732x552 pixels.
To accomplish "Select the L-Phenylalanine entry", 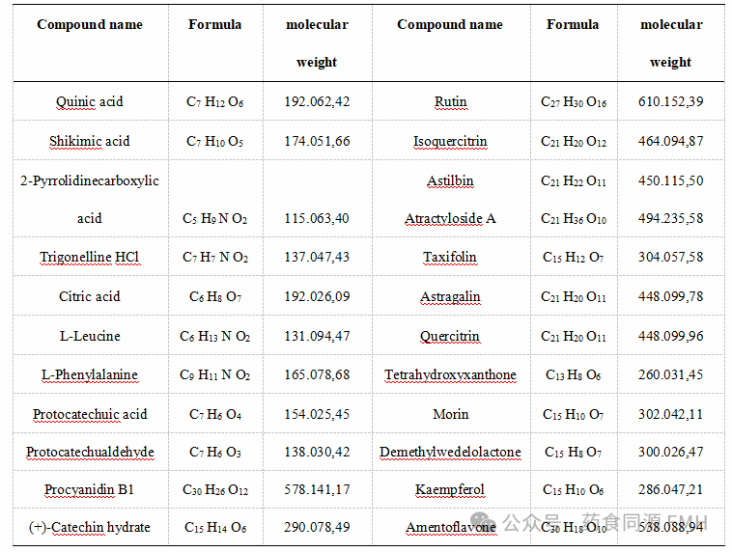I will coord(90,375).
